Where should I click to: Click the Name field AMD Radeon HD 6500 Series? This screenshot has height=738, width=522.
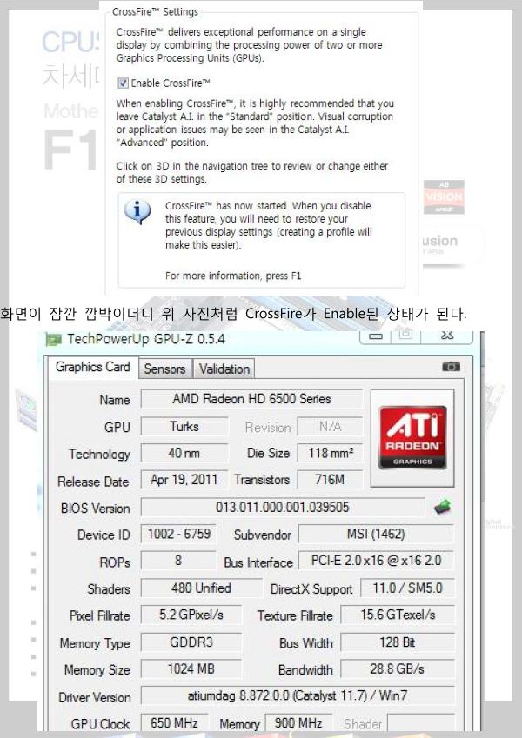pyautogui.click(x=251, y=399)
